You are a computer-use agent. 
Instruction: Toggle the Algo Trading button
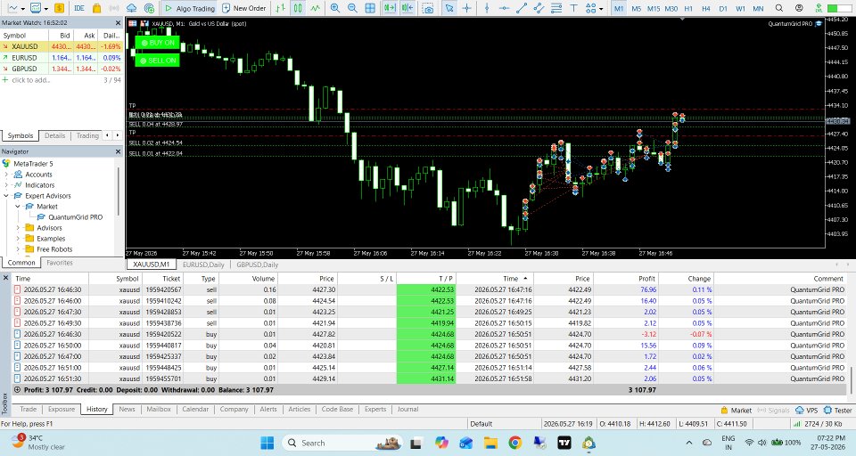click(189, 8)
